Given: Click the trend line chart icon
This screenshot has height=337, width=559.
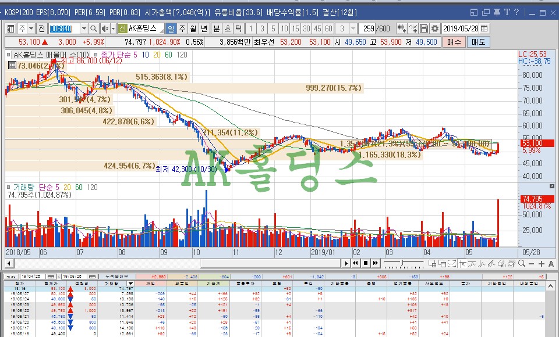Looking at the screenshot, I should coord(472,263).
